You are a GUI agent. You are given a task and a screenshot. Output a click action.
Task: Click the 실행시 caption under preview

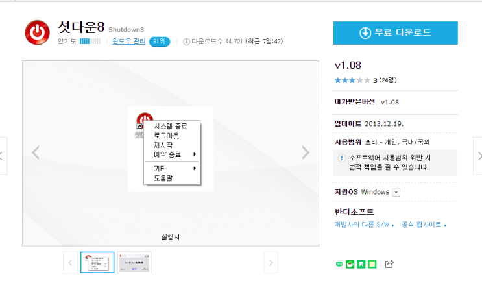coord(171,237)
